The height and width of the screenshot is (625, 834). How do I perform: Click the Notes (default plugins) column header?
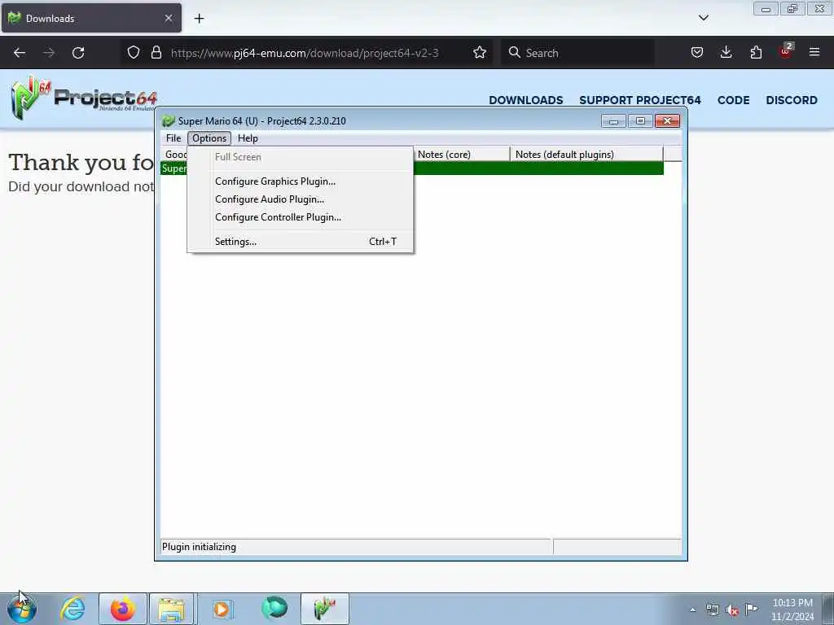(x=586, y=154)
